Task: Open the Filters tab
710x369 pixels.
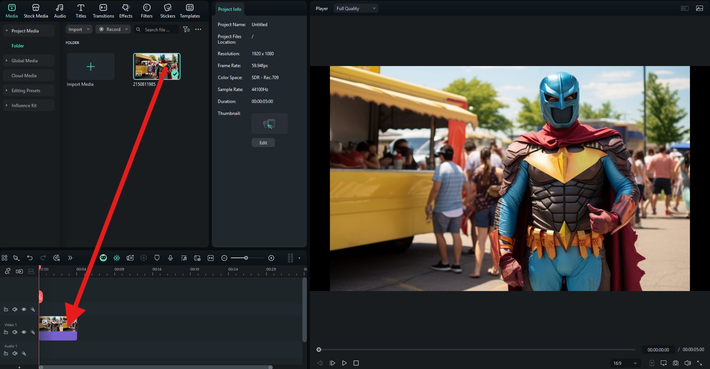Action: 147,11
